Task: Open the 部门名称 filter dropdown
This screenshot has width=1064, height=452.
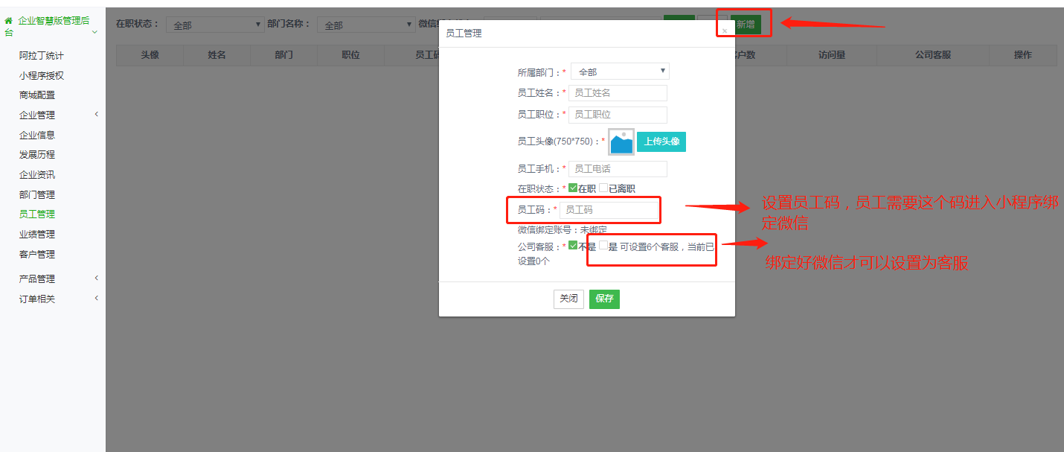Action: click(365, 25)
